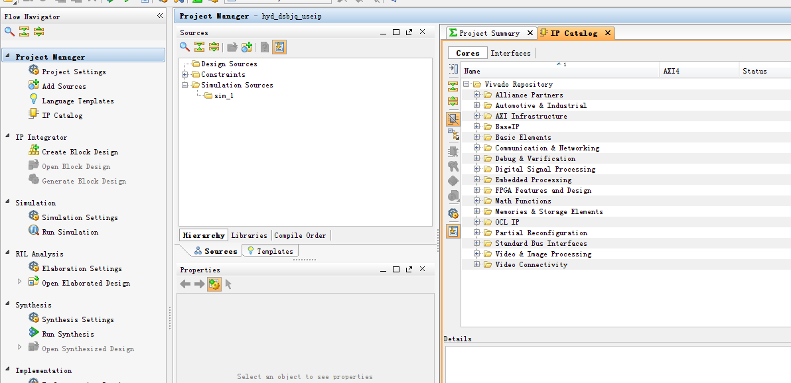Image resolution: width=791 pixels, height=383 pixels.
Task: Click Create Block Design icon
Action: (34, 150)
